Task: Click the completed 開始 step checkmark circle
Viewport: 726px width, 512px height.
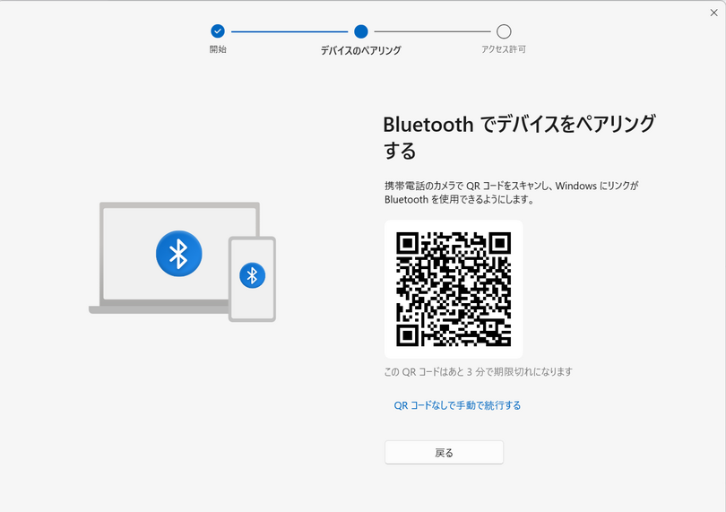Action: coord(218,31)
